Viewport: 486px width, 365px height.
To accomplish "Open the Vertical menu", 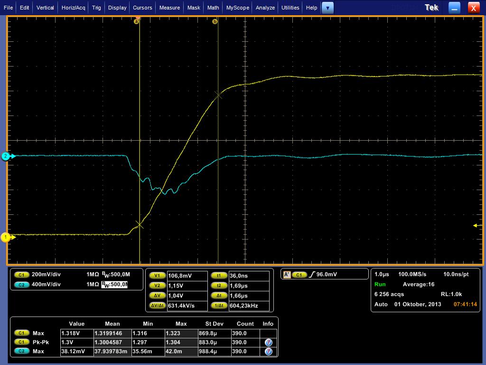I will (x=45, y=8).
